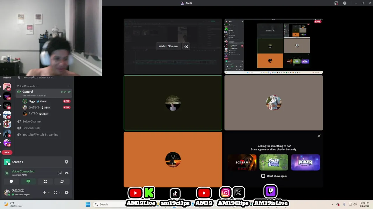Start Chess in the Park activity
Screen dimensions: 373x209
point(274,162)
